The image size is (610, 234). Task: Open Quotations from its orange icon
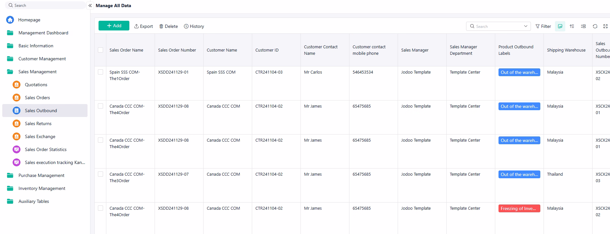[17, 85]
